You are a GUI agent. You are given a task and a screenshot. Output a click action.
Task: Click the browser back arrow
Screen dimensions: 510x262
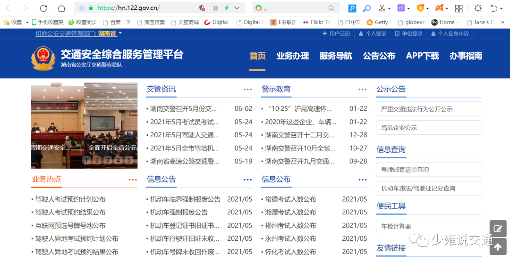pyautogui.click(x=8, y=8)
